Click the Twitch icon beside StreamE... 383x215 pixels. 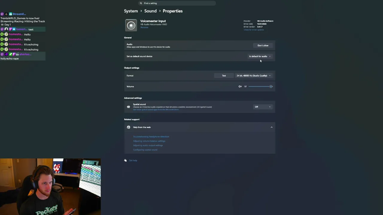(x=2, y=14)
